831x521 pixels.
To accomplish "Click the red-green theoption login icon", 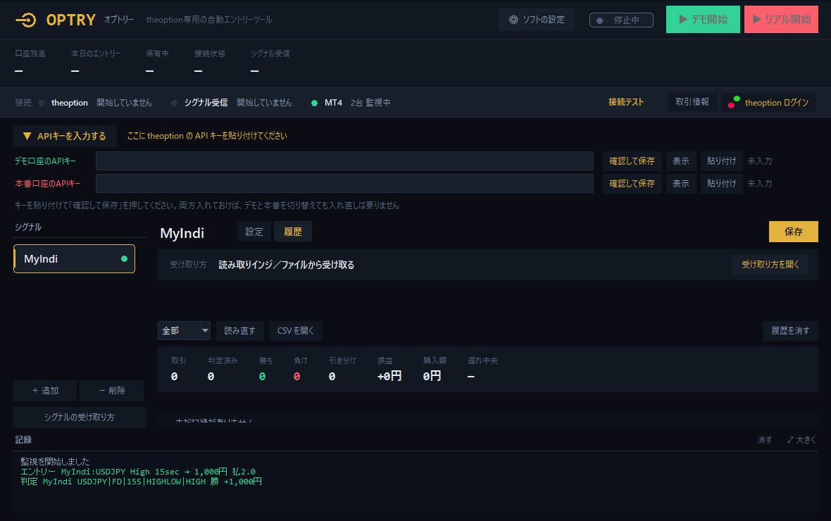I will 734,102.
